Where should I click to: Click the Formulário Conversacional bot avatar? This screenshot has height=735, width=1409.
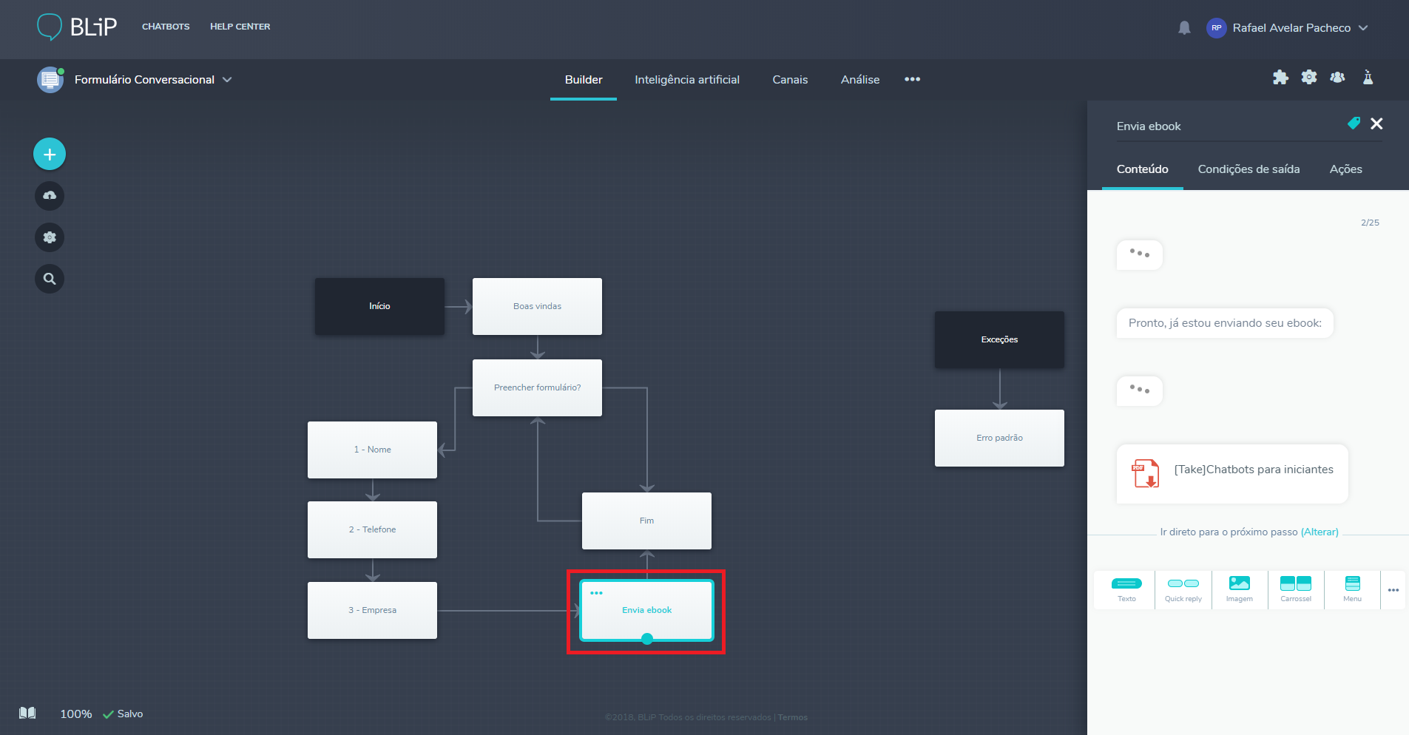pyautogui.click(x=50, y=79)
